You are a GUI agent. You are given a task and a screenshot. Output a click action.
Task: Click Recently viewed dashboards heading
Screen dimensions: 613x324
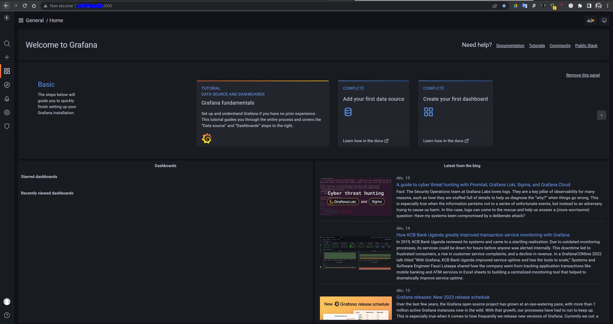click(47, 193)
